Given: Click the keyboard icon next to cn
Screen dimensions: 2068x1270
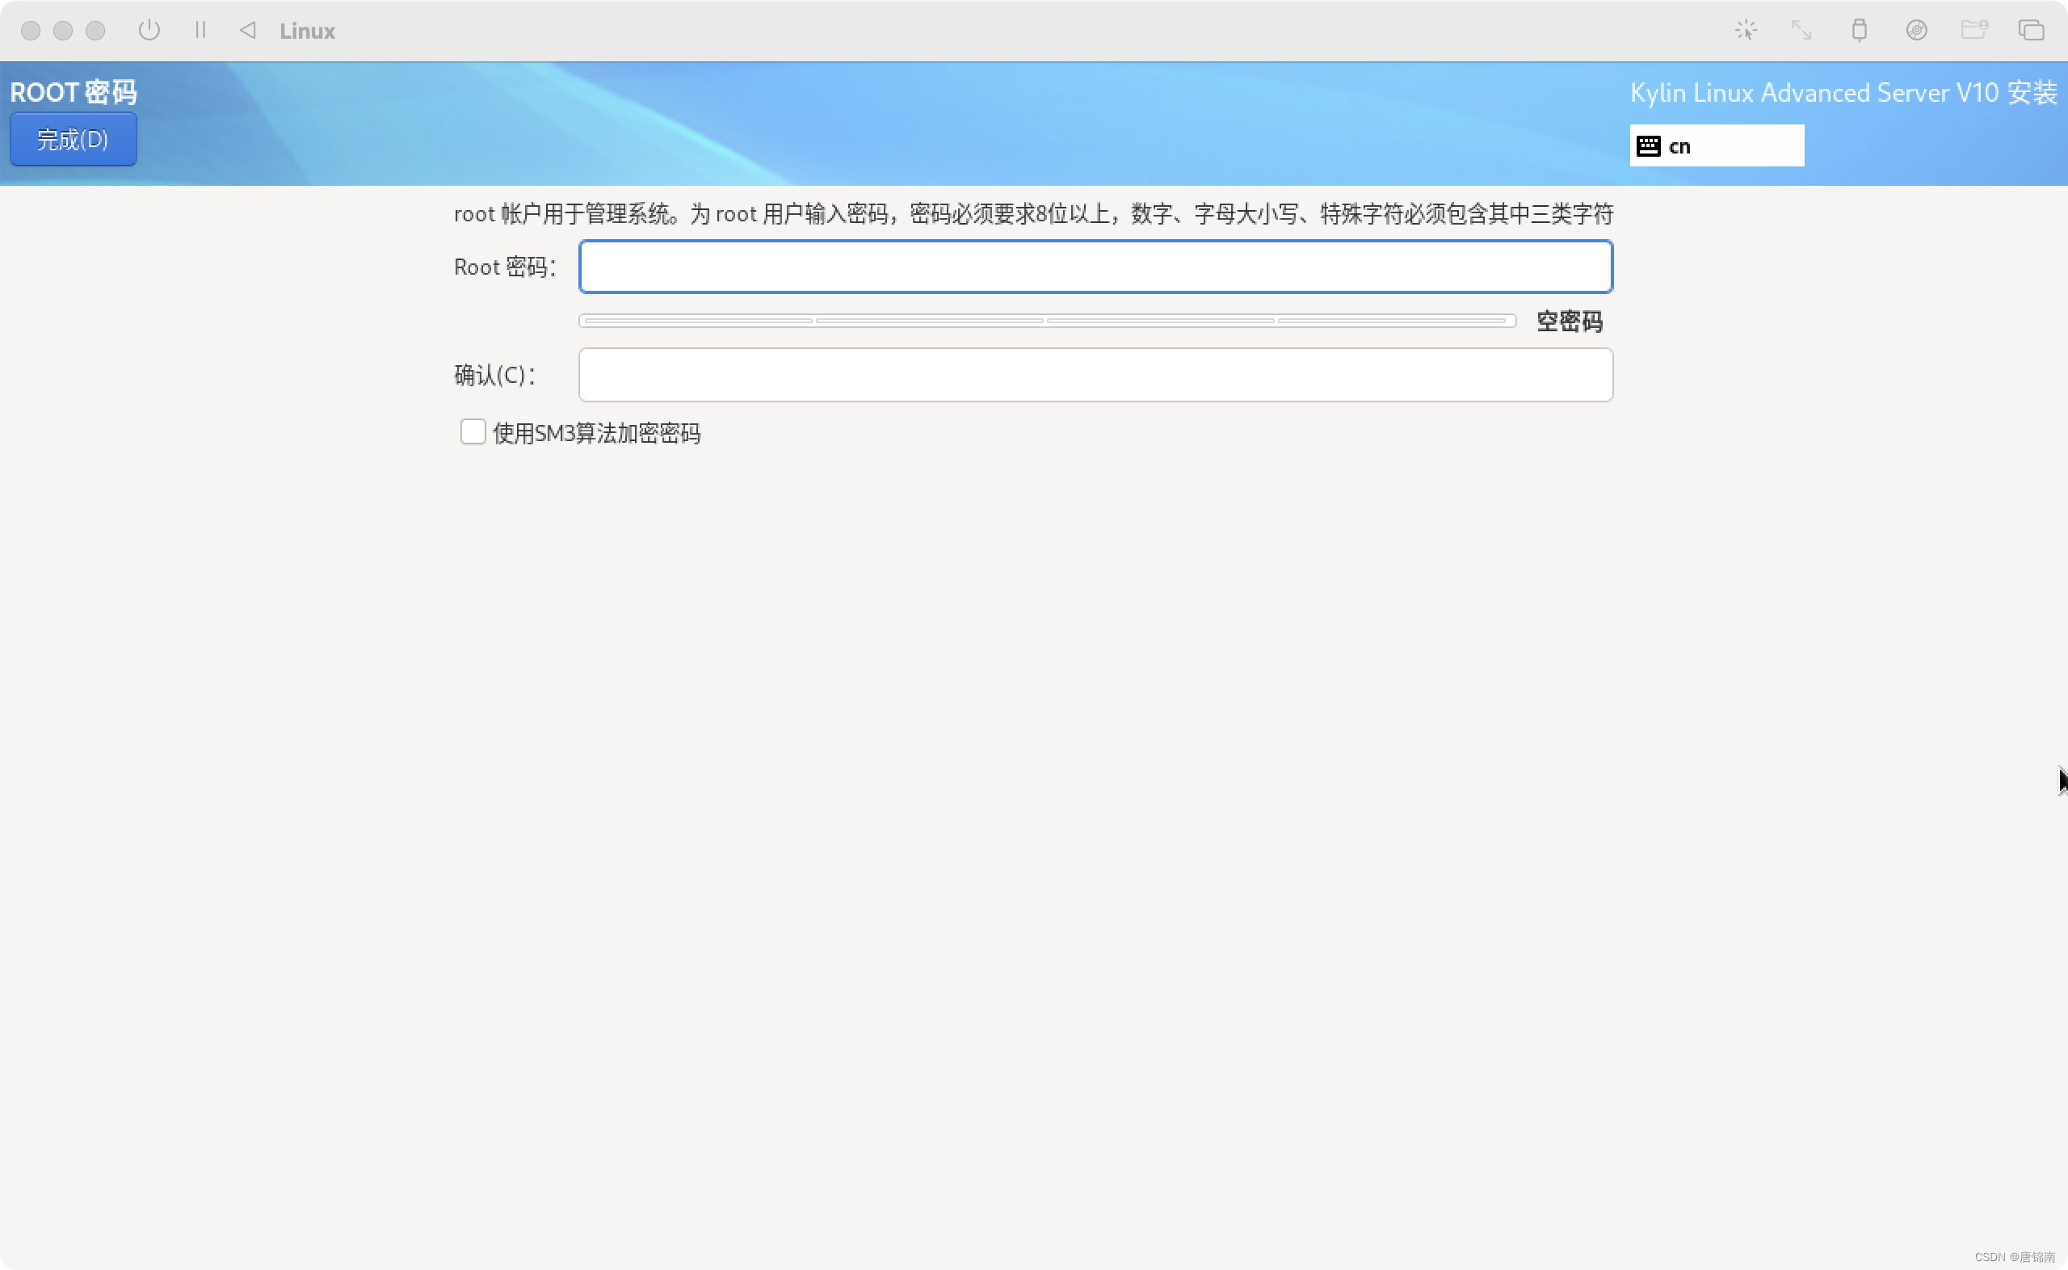Looking at the screenshot, I should [x=1648, y=146].
